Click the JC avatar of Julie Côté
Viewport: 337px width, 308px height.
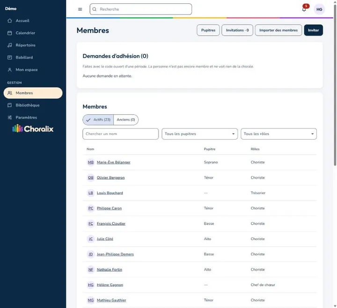tap(91, 239)
